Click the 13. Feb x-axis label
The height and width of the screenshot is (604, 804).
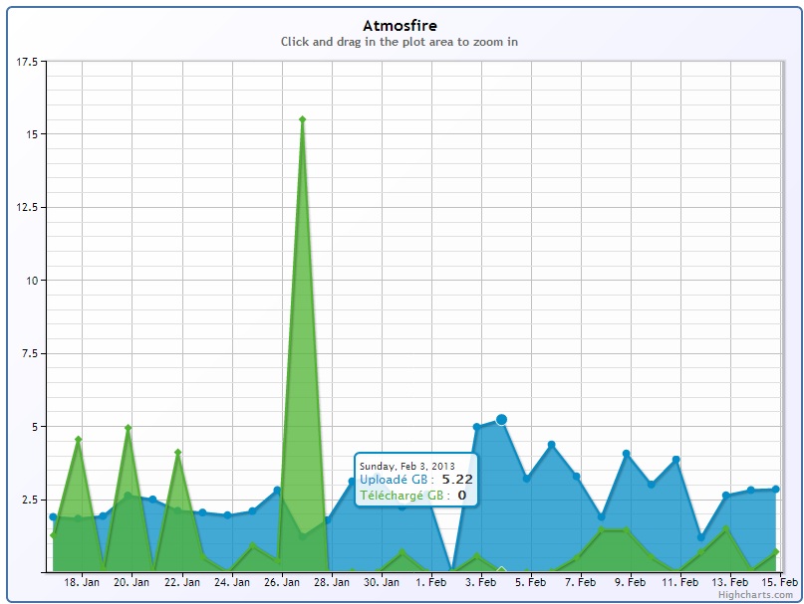coord(730,582)
